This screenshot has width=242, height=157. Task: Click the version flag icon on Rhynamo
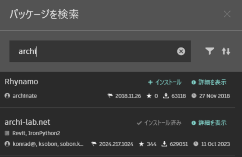110,96
